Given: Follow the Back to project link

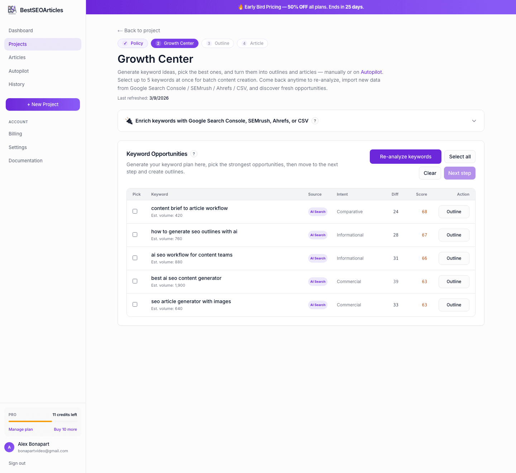Looking at the screenshot, I should coord(138,30).
